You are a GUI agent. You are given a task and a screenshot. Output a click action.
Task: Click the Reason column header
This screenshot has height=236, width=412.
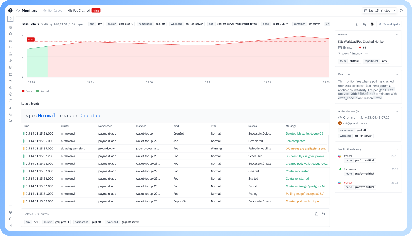point(253,126)
